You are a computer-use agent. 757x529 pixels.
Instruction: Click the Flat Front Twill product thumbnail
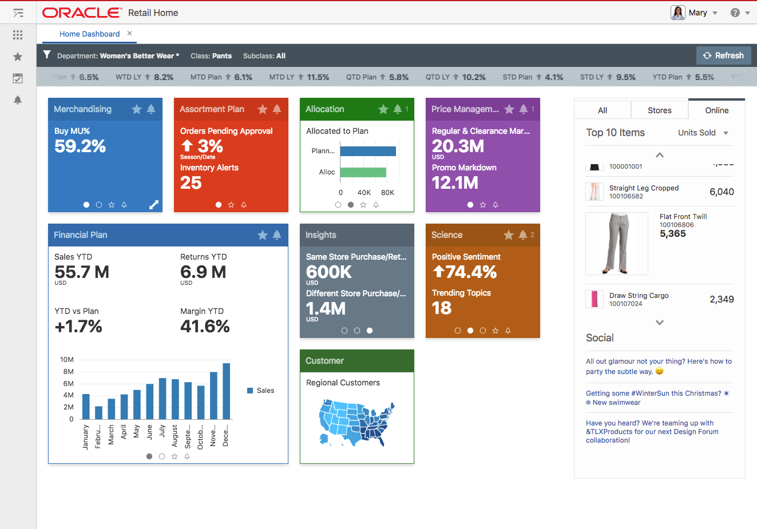[616, 243]
